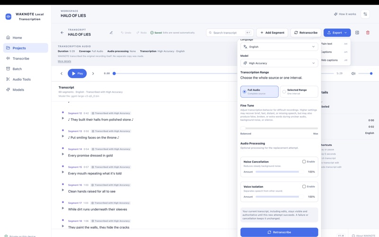Click the text 'Put smiling faces on the throne'
This screenshot has width=379, height=237.
pos(93,137)
